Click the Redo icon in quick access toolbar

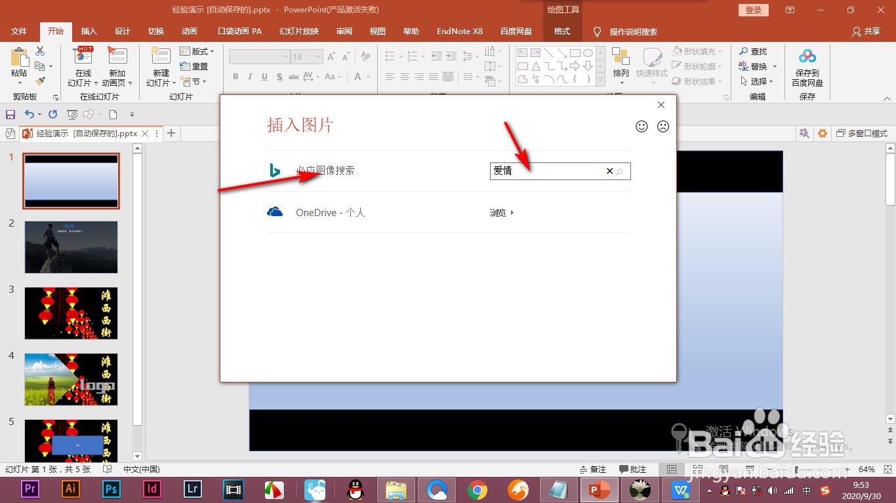tap(52, 115)
